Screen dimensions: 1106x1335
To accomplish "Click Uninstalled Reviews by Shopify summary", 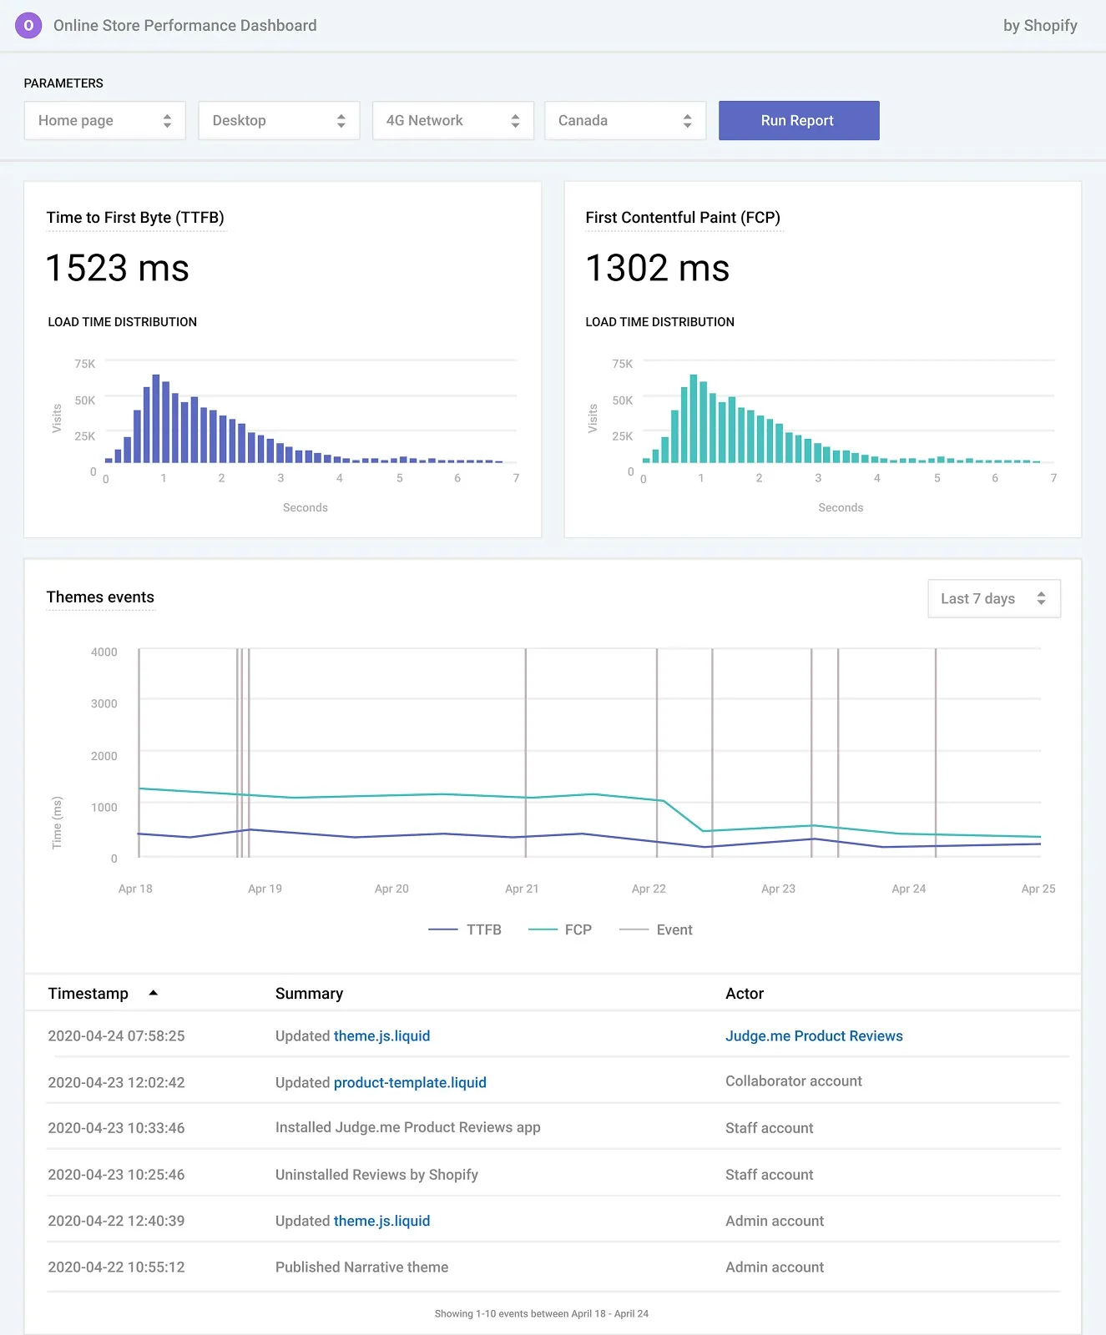I will coord(376,1175).
